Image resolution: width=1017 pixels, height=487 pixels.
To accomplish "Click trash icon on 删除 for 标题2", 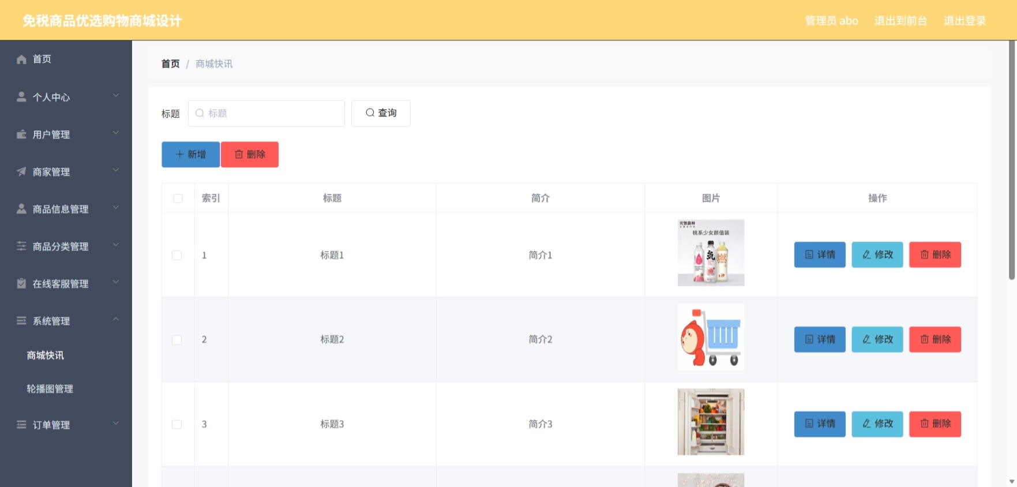I will (925, 339).
